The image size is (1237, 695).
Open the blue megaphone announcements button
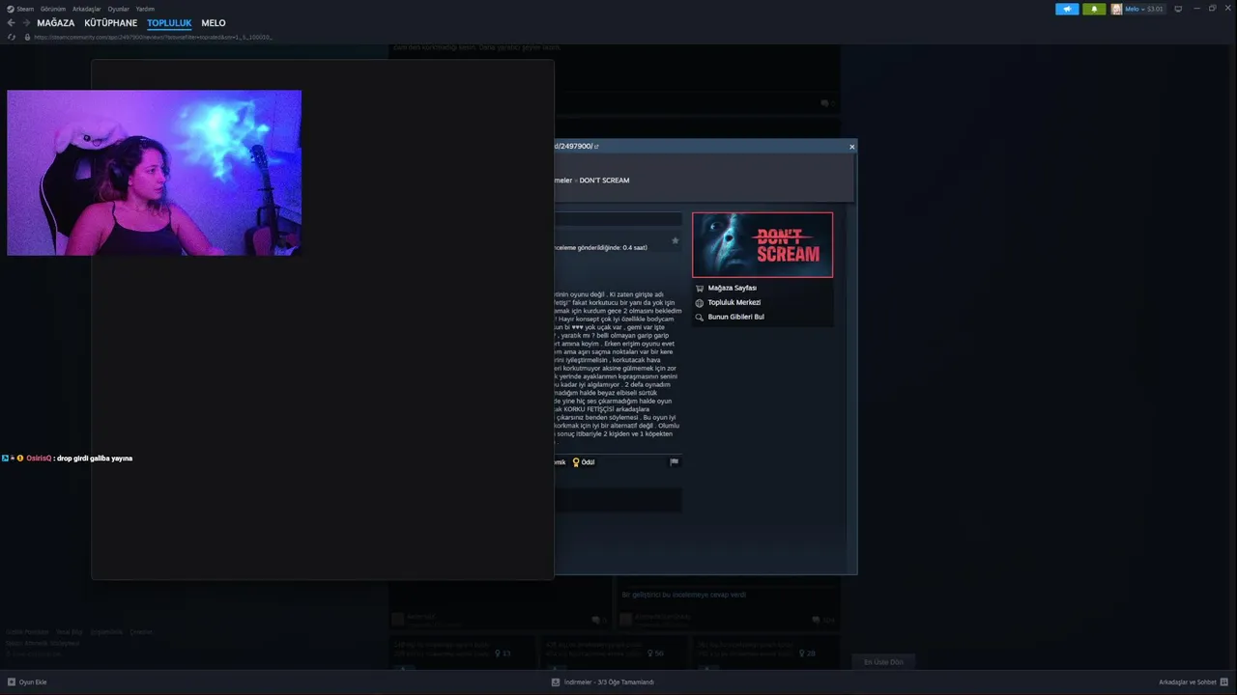[1067, 9]
